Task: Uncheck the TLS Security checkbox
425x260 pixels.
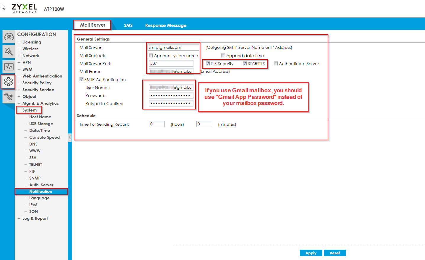Action: point(208,64)
